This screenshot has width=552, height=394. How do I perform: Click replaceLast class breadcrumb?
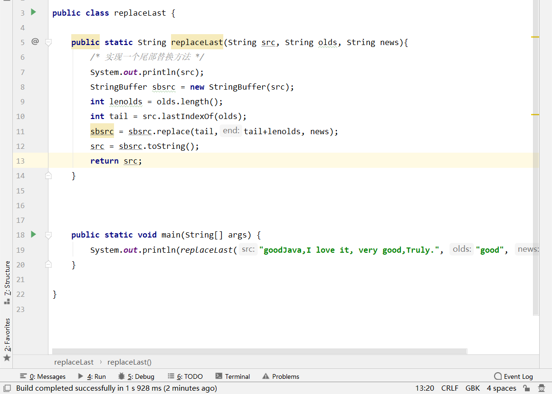(x=74, y=362)
